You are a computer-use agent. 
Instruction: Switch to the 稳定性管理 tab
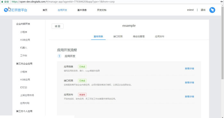[139, 36]
